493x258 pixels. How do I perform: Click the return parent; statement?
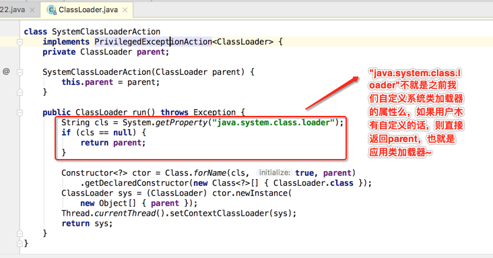113,143
